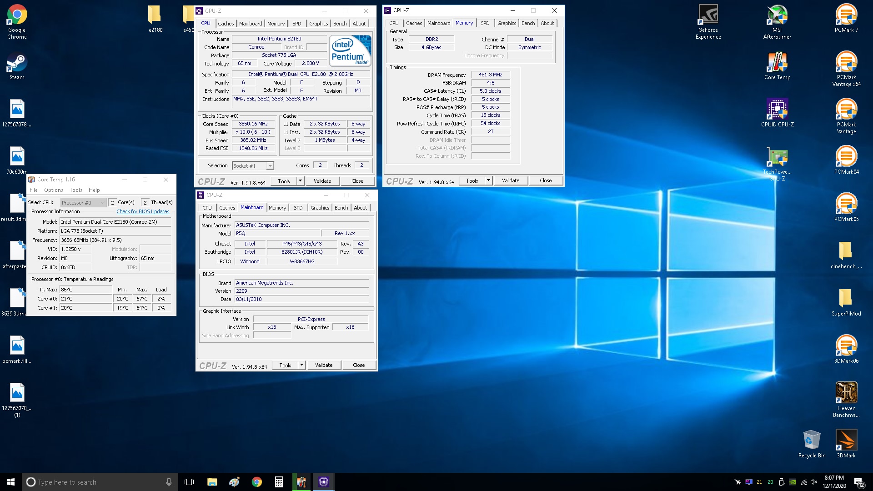Image resolution: width=873 pixels, height=491 pixels.
Task: Click the BIOS Version 2209 field
Action: pyautogui.click(x=301, y=291)
